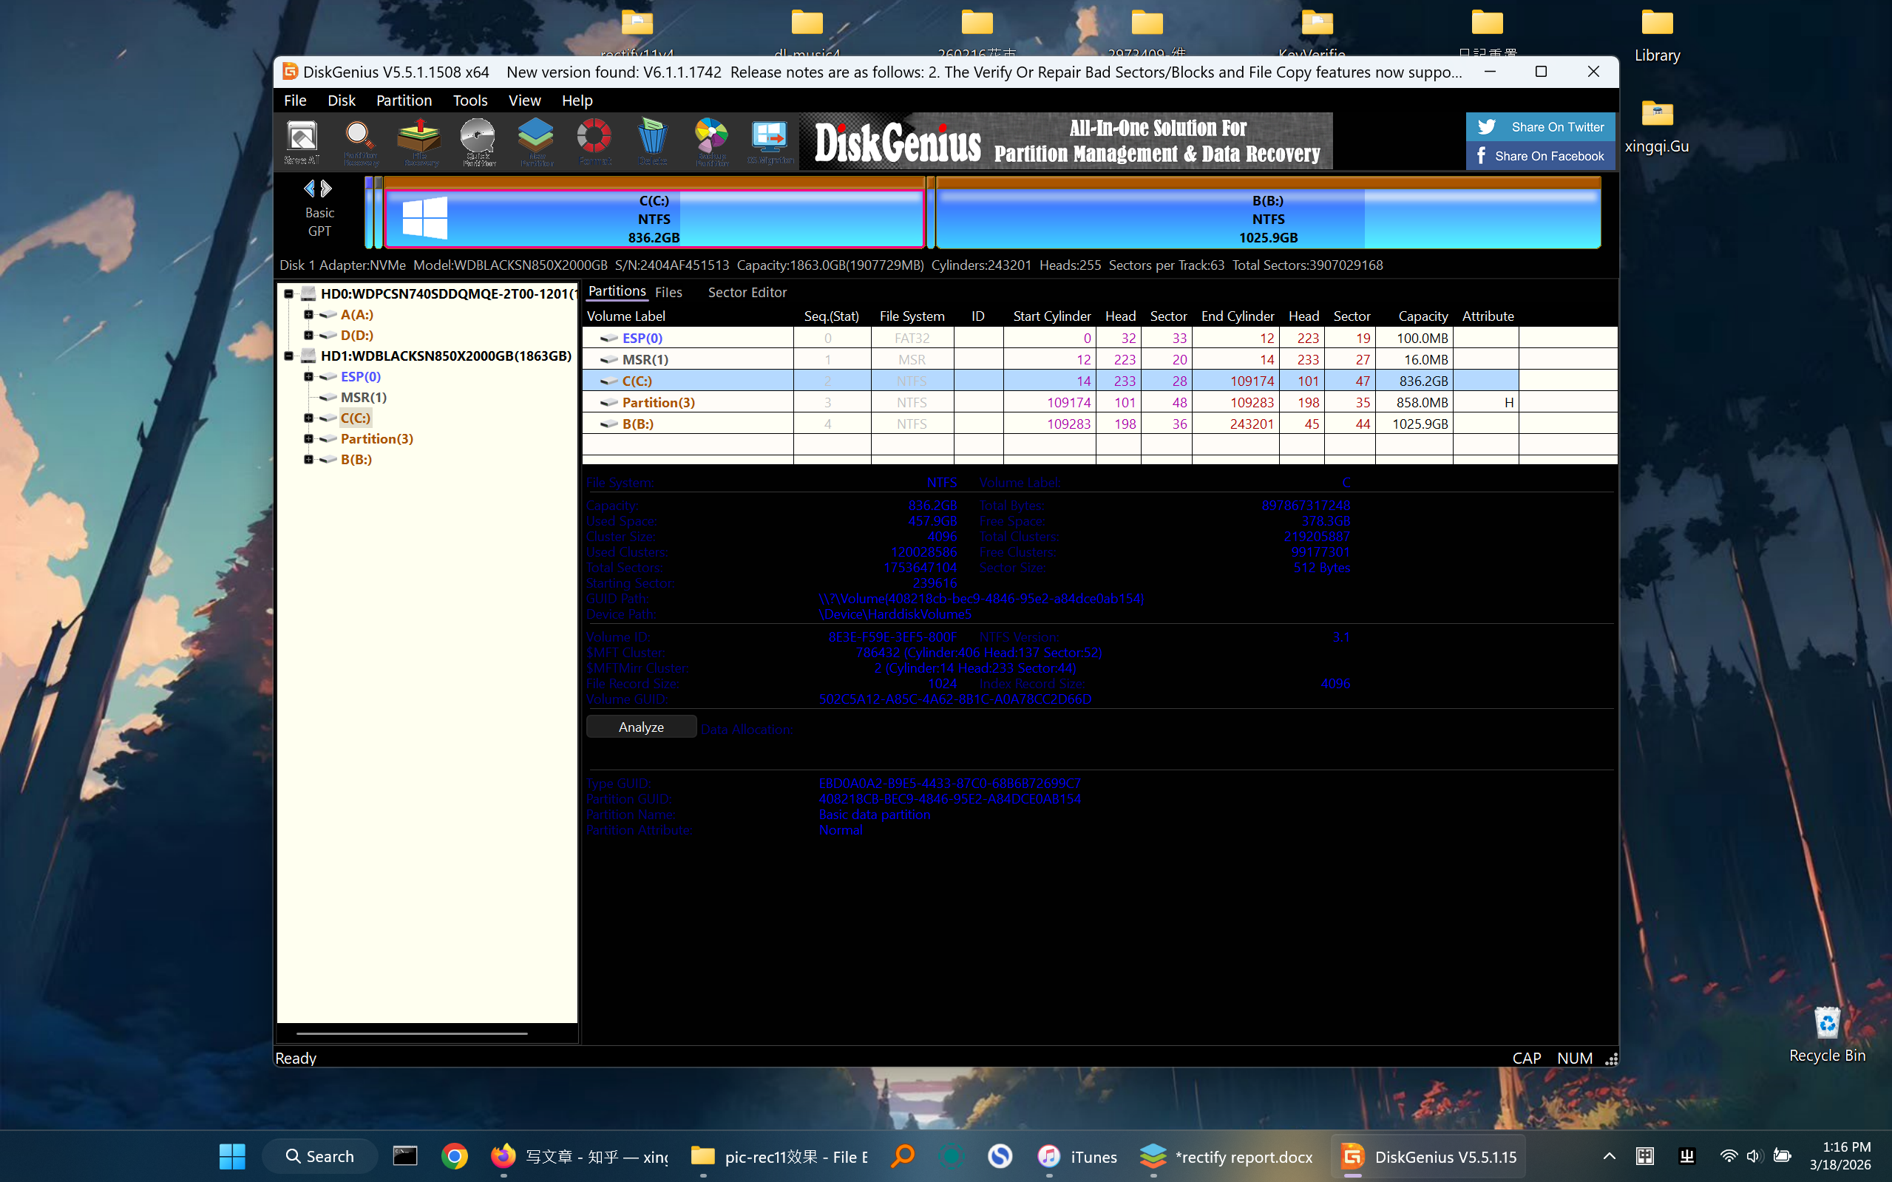The height and width of the screenshot is (1182, 1892).
Task: Open the Disk menu
Action: [x=341, y=100]
